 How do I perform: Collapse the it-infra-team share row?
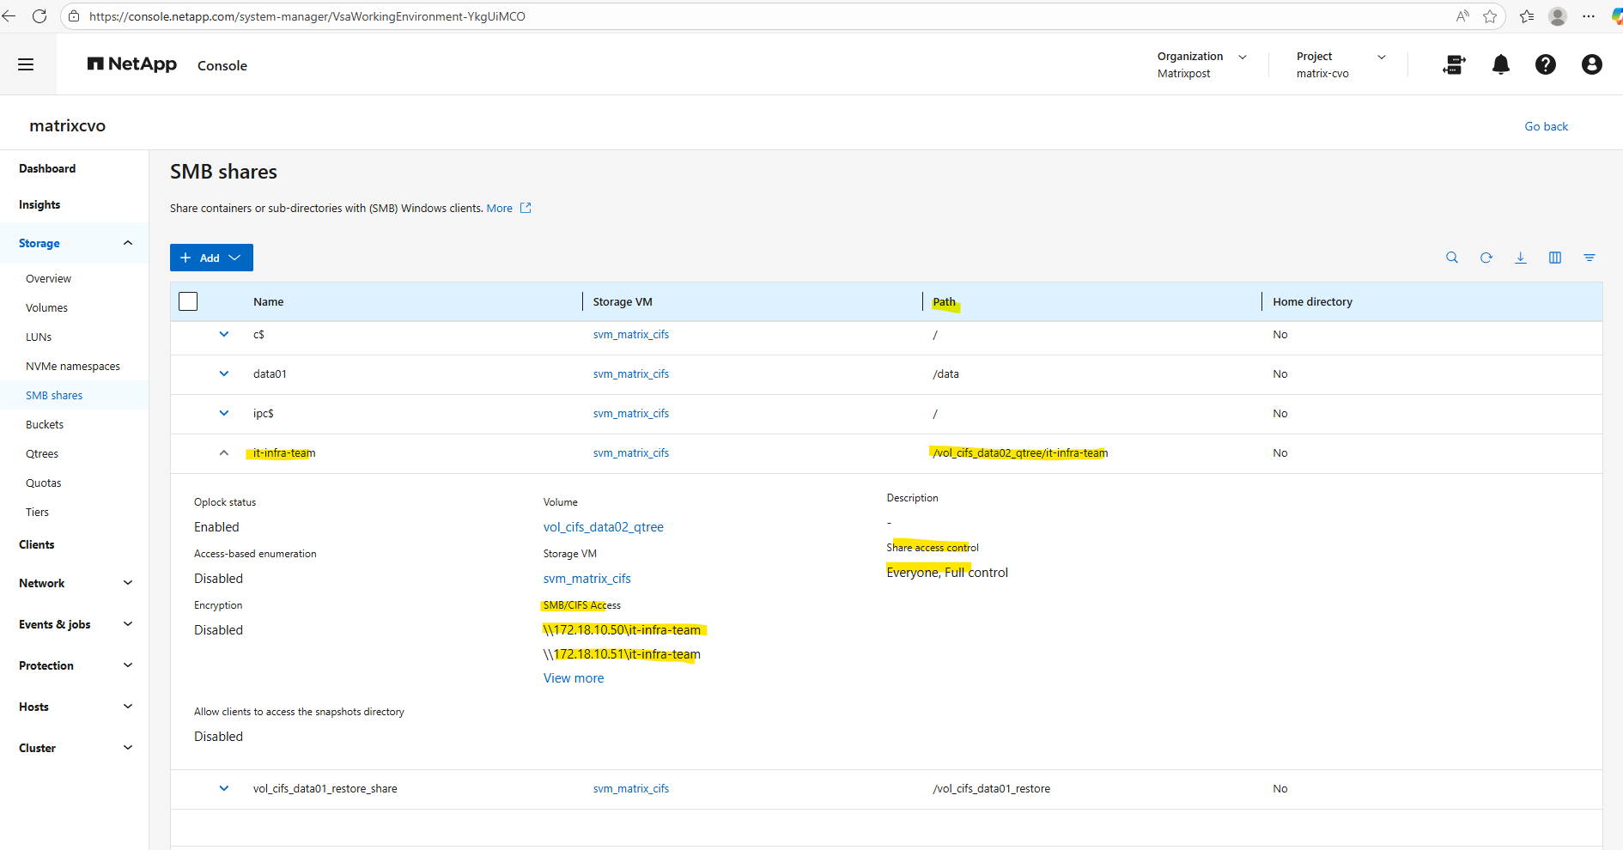(224, 453)
